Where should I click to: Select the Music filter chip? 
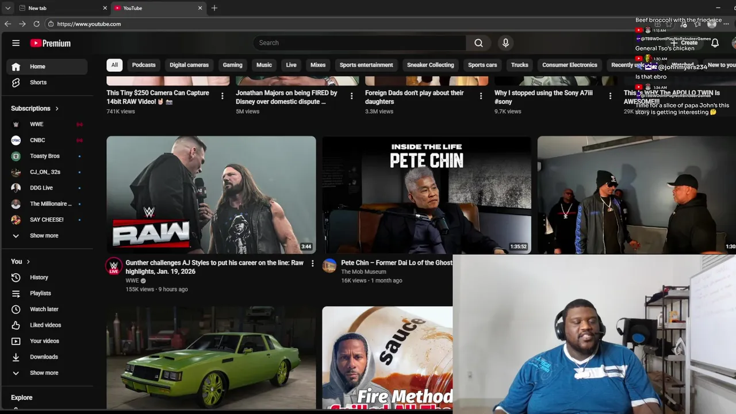point(264,65)
